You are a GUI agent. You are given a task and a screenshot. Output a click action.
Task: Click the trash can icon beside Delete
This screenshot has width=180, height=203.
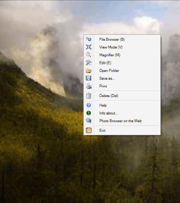(x=89, y=96)
